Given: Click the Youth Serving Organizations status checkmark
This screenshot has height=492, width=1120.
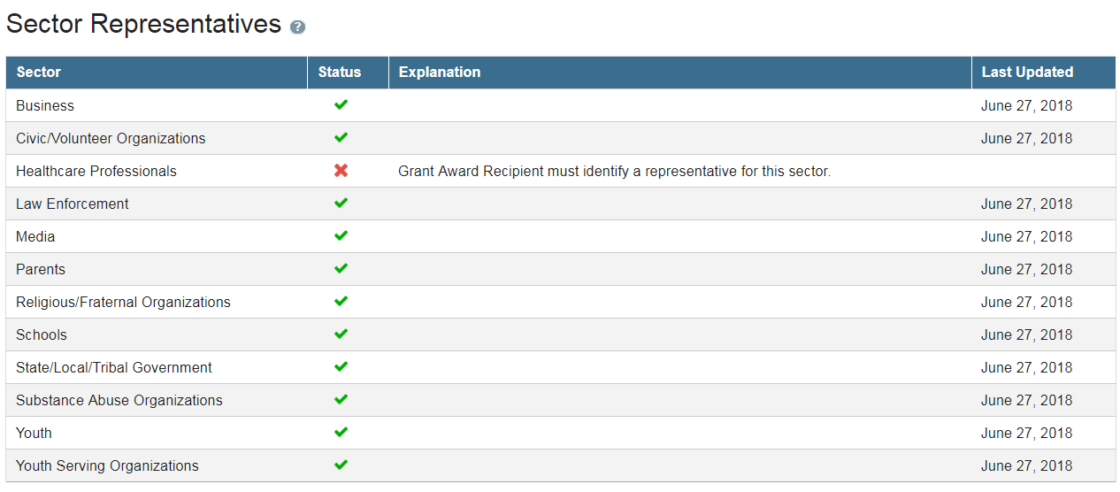Looking at the screenshot, I should (x=341, y=465).
